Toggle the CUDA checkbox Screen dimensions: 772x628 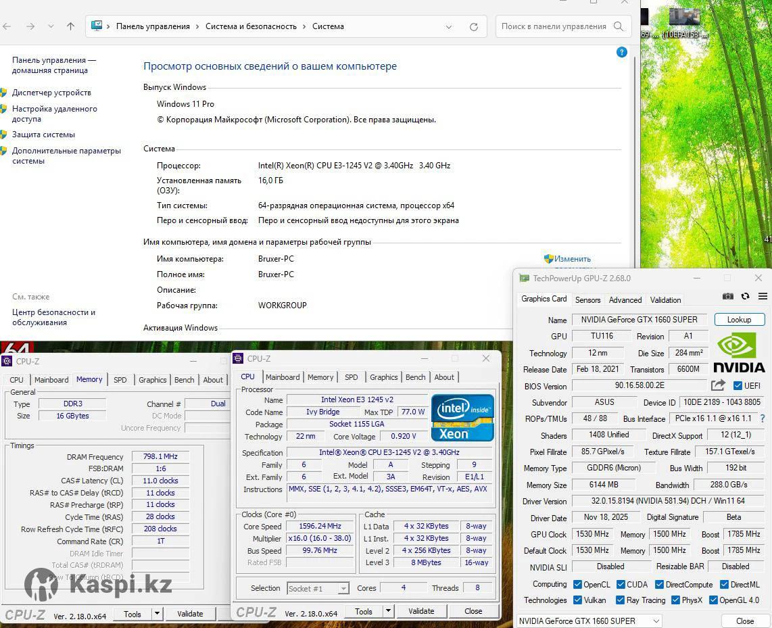tap(620, 585)
